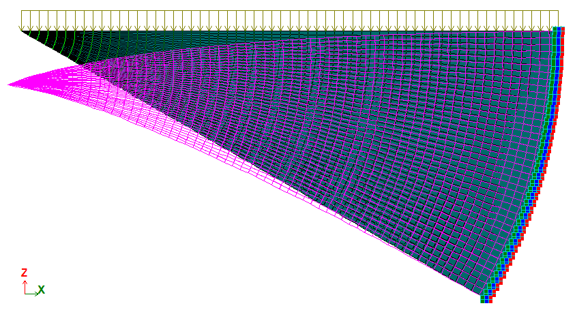This screenshot has height=310, width=575.
Task: Click the red Z axis label
Action: tap(24, 273)
